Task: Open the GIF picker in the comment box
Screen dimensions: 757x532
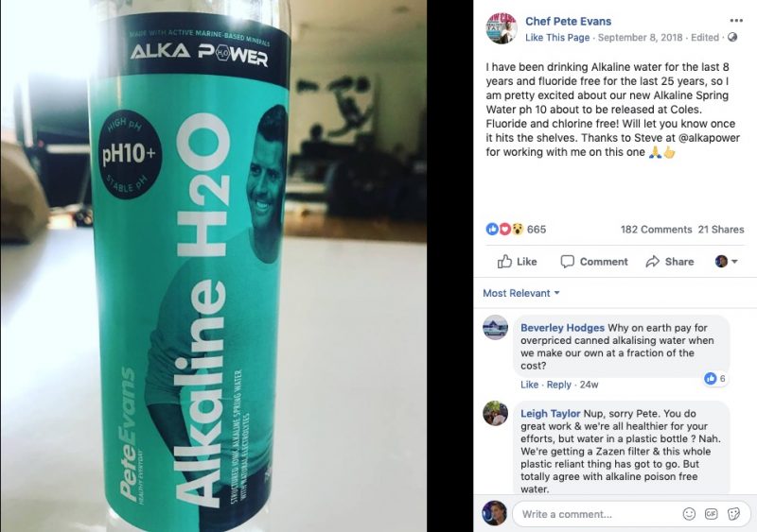Action: pyautogui.click(x=712, y=514)
